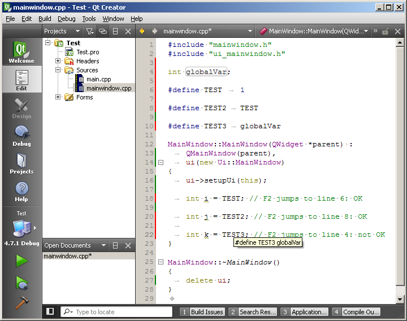407x321 pixels.
Task: Open the Tools menu
Action: click(89, 19)
